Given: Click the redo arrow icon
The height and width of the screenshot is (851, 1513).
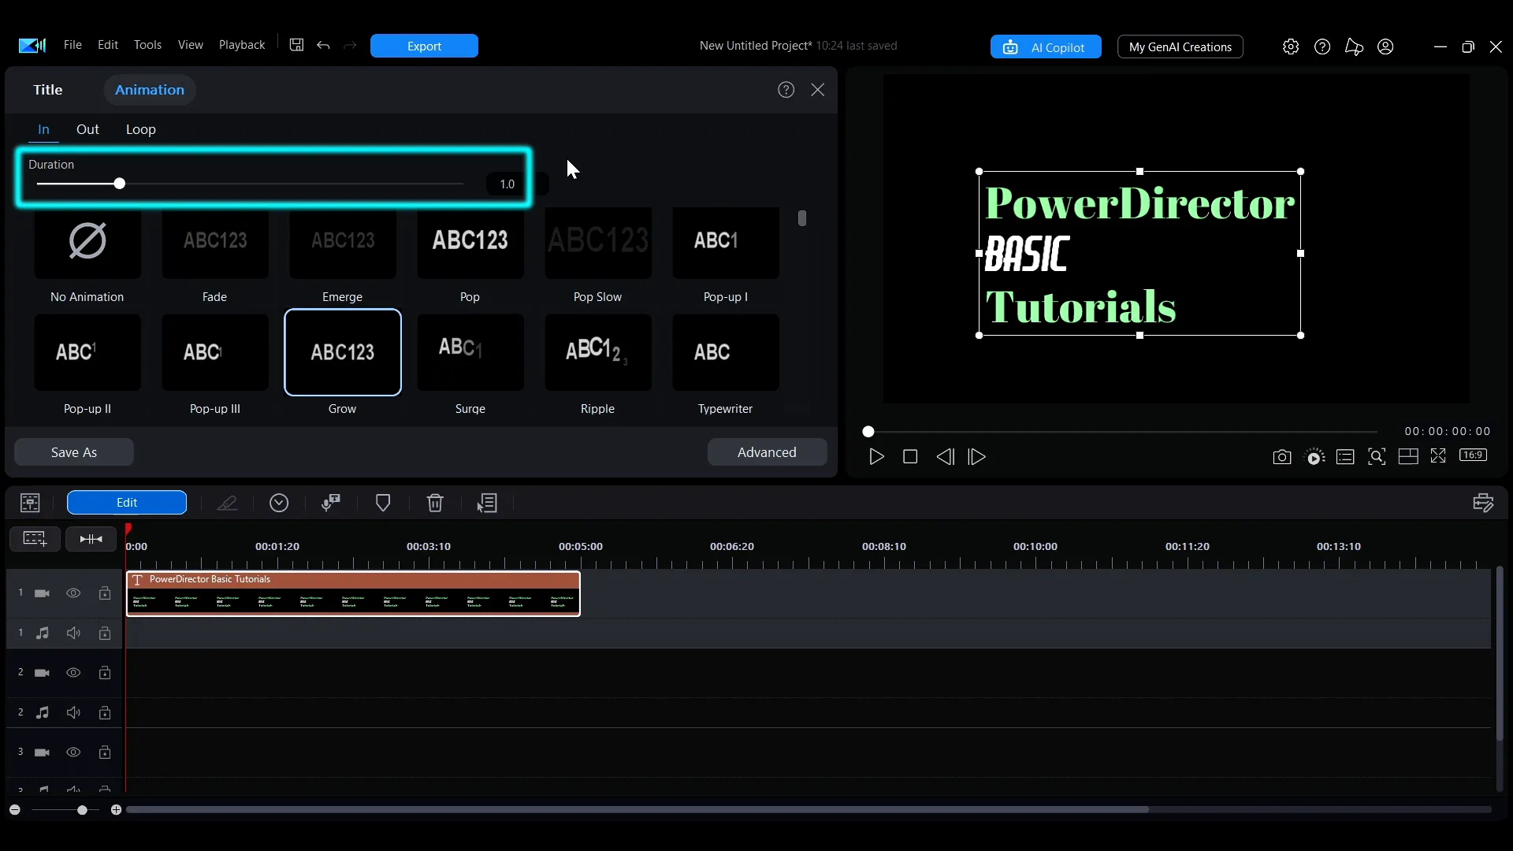Looking at the screenshot, I should pos(350,45).
